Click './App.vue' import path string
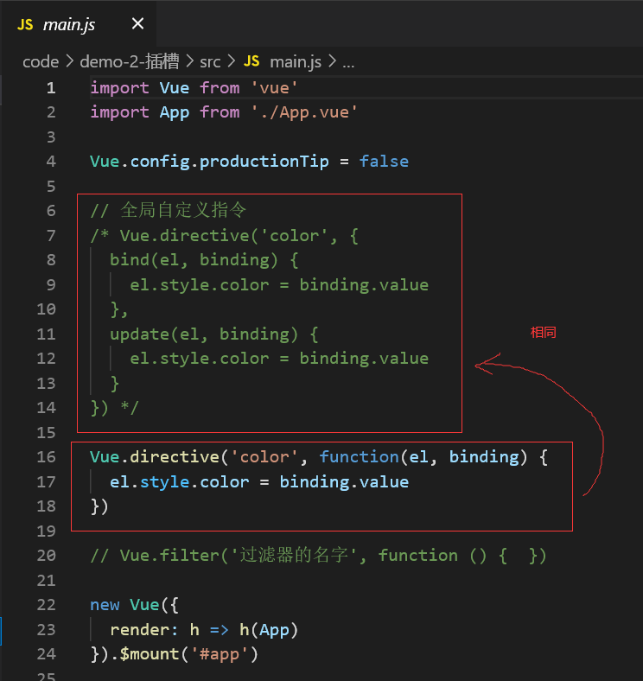 pyautogui.click(x=304, y=112)
